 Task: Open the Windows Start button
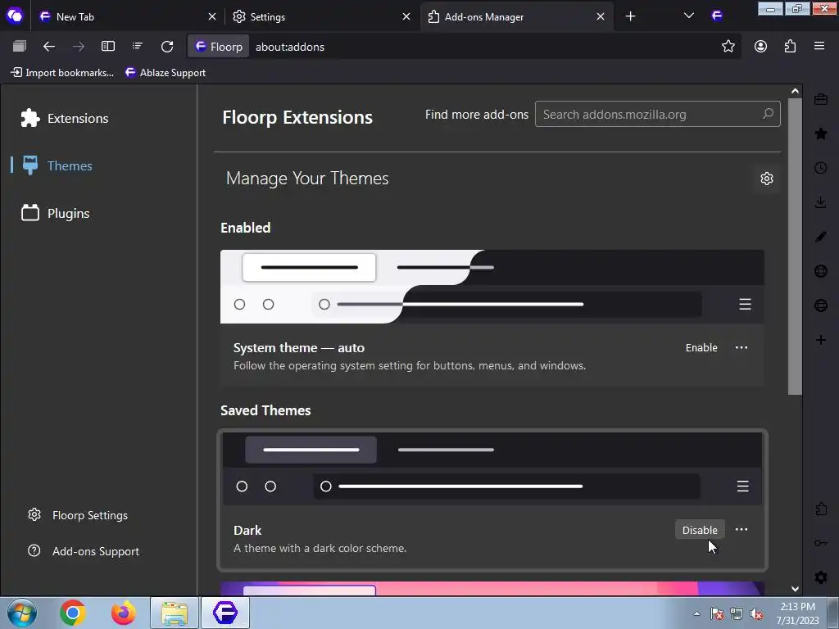[22, 613]
